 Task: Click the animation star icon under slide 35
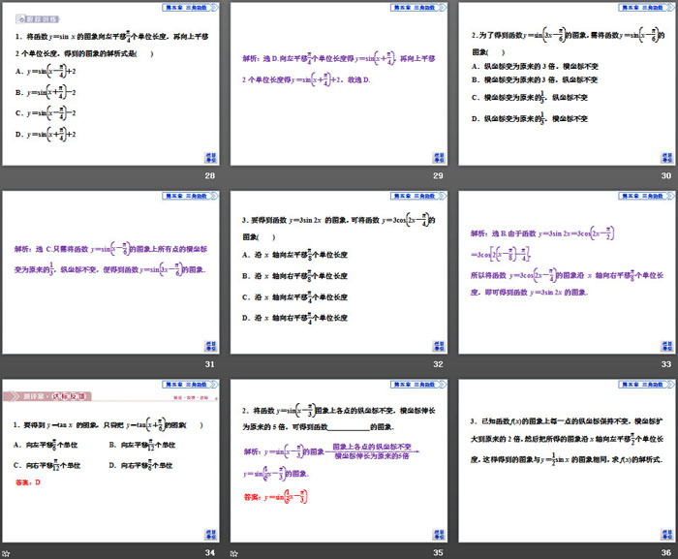pyautogui.click(x=234, y=553)
